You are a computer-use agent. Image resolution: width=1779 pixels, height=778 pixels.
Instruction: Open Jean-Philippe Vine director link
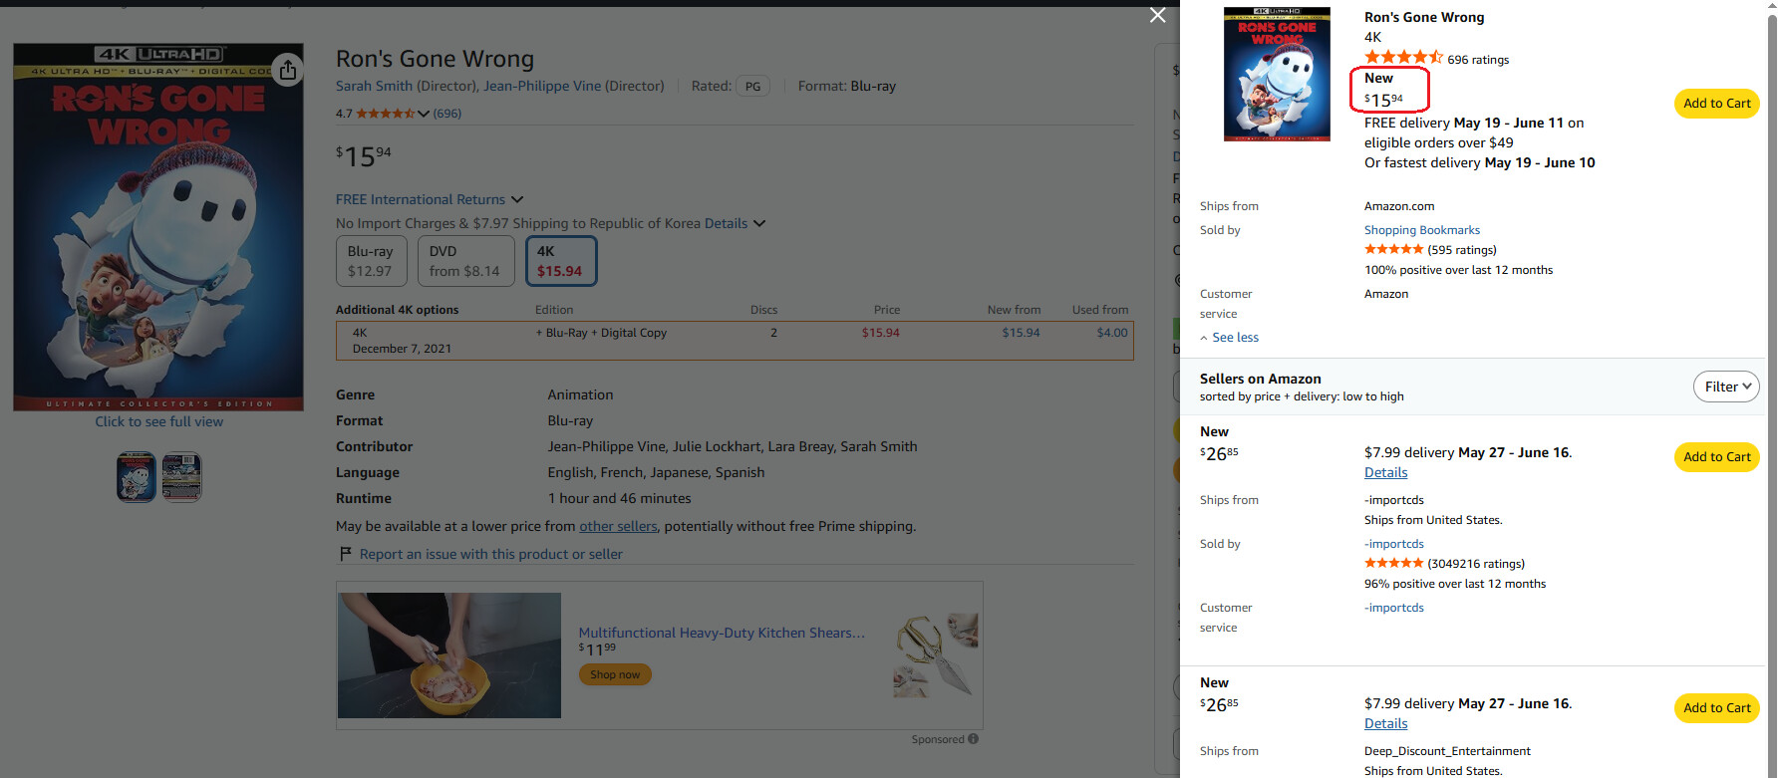pyautogui.click(x=573, y=87)
